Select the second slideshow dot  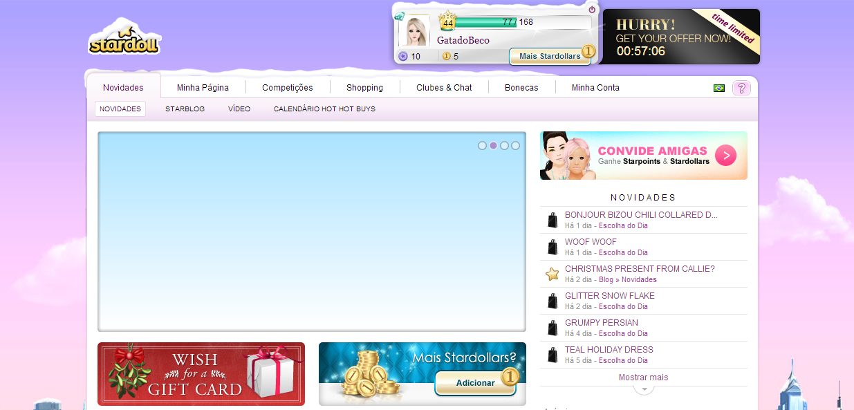coord(493,146)
